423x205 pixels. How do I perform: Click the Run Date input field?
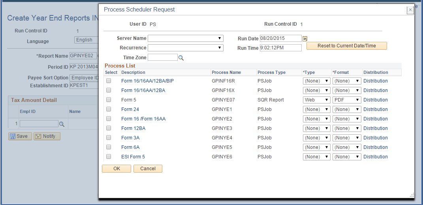point(280,38)
